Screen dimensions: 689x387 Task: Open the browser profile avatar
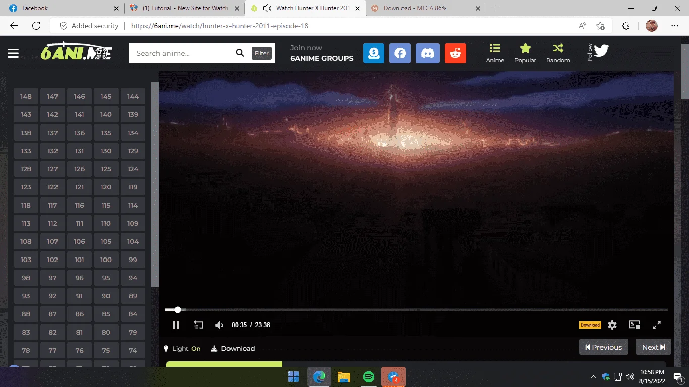tap(652, 26)
